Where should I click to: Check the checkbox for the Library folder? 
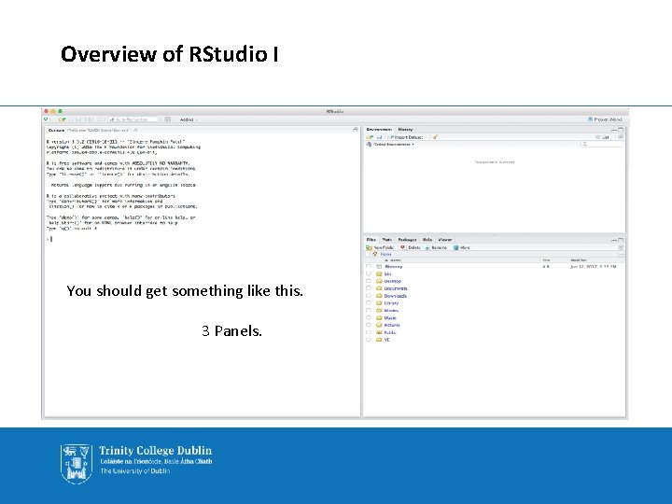(x=368, y=303)
